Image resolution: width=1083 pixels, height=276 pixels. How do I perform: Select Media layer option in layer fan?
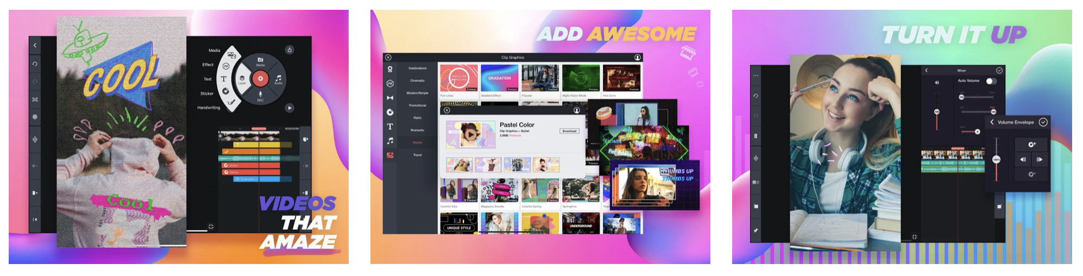(x=231, y=54)
